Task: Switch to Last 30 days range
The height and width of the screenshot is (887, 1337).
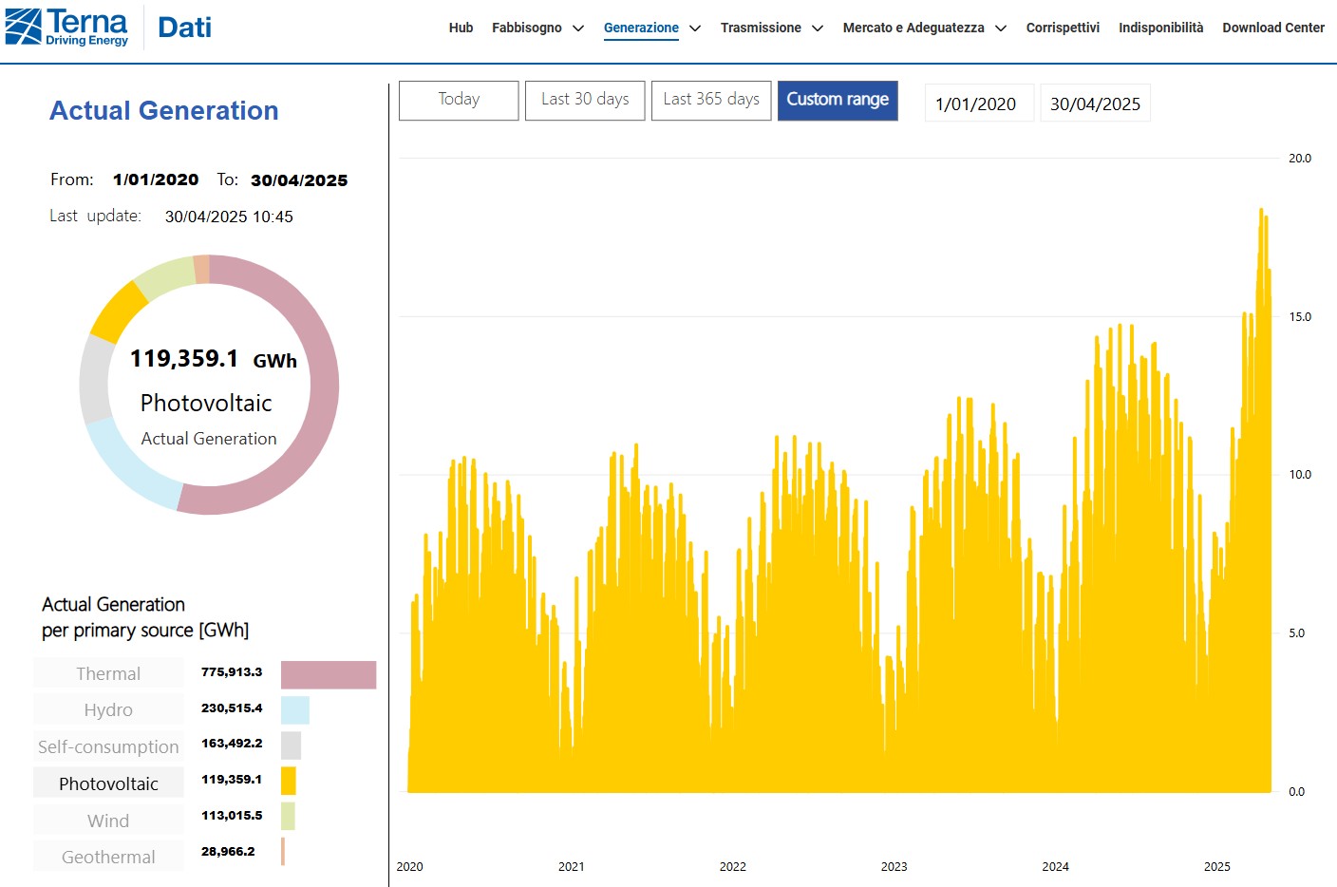Action: coord(585,100)
